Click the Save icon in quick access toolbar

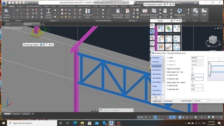pos(16,3)
